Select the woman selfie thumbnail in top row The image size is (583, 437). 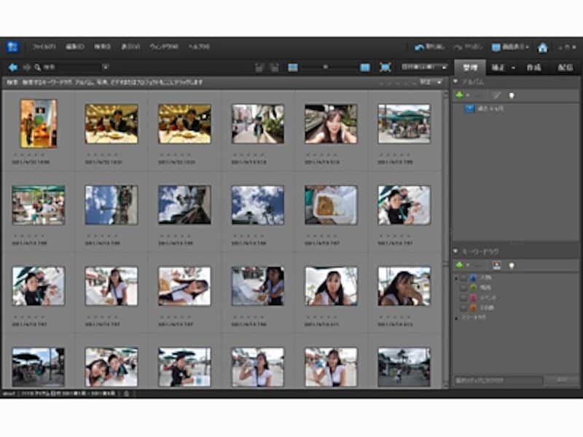click(x=331, y=124)
